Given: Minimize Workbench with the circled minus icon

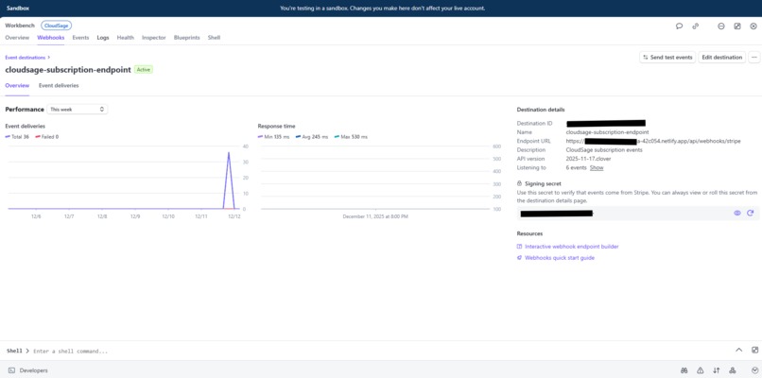Looking at the screenshot, I should [x=721, y=26].
